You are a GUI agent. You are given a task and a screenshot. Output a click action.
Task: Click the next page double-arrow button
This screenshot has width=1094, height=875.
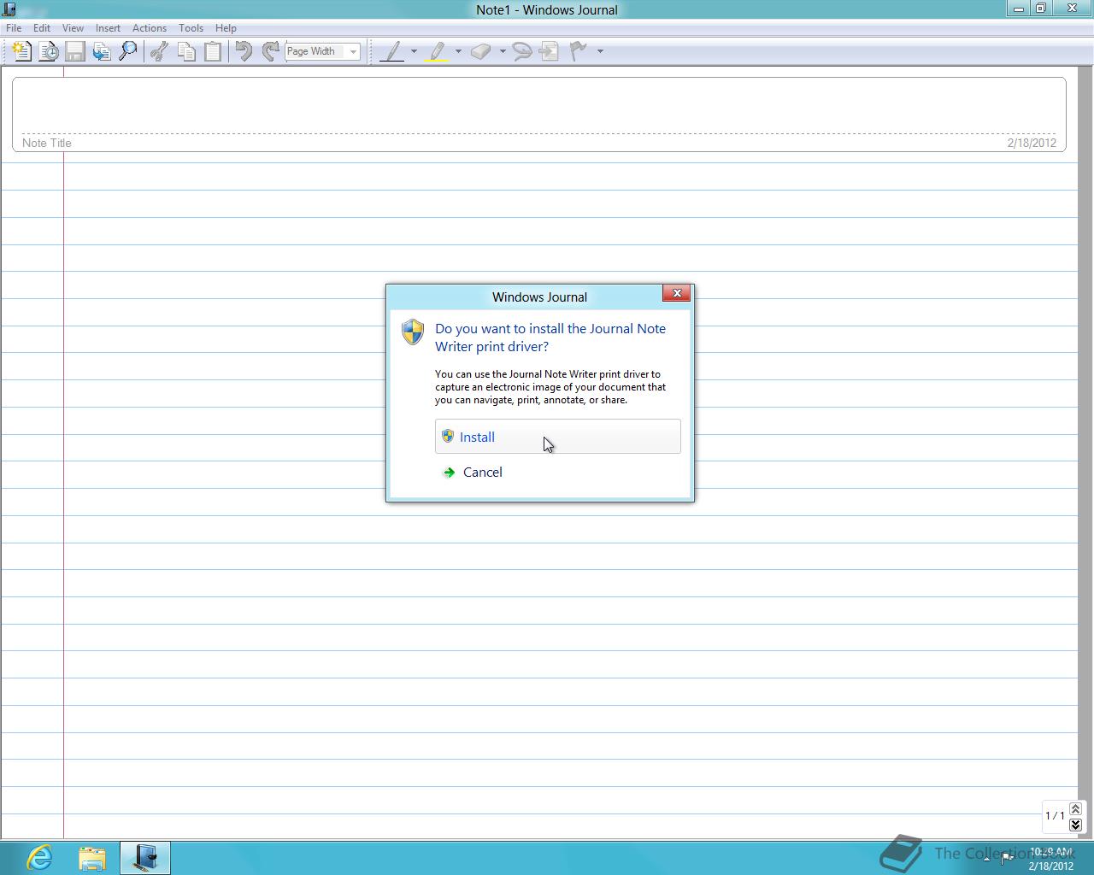1075,825
